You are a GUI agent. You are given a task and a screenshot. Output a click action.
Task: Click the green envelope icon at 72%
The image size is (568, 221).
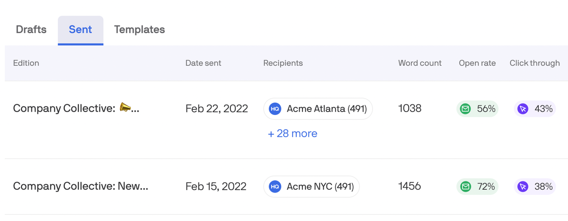tap(466, 186)
